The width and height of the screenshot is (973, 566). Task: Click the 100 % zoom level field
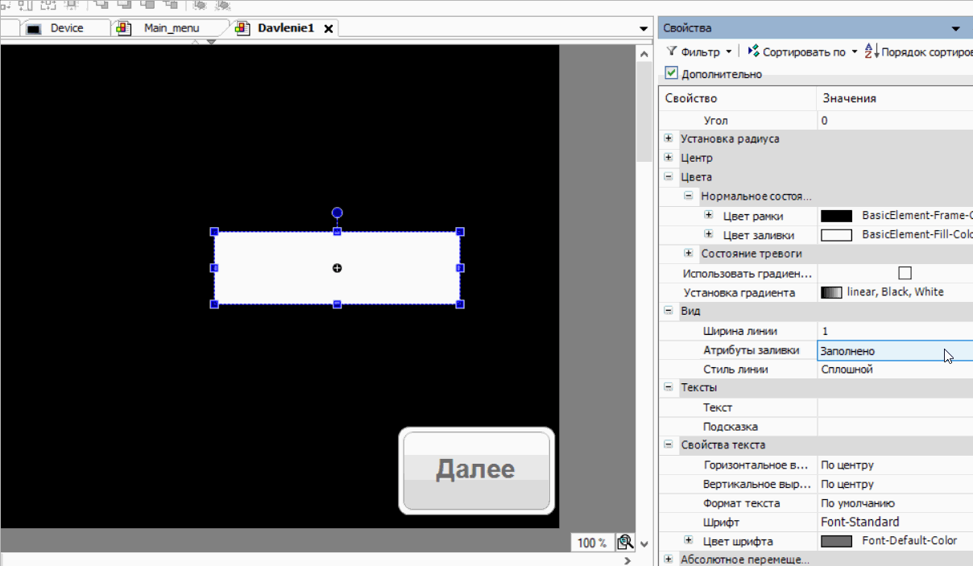[x=592, y=543]
